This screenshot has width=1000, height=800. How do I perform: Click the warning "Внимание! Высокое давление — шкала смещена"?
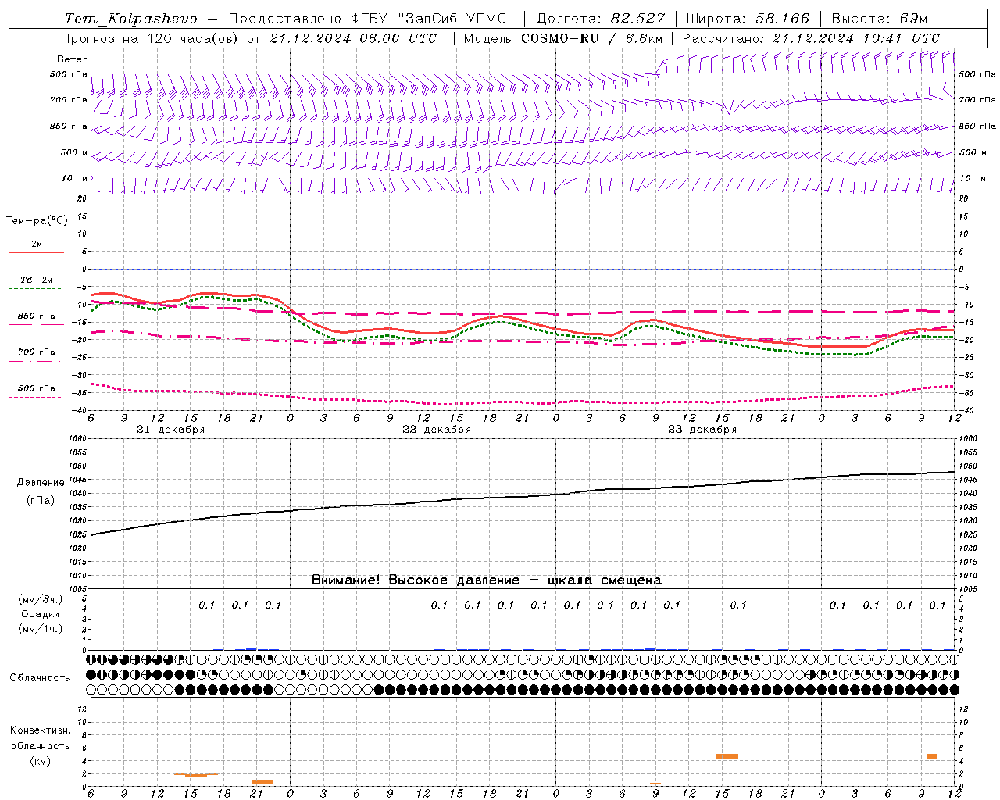(x=487, y=580)
